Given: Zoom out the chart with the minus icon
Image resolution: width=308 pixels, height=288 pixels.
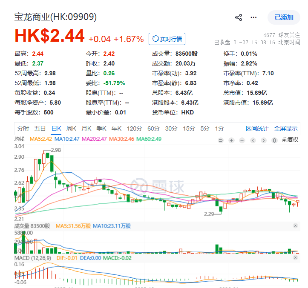Looking at the screenshot, I should click(242, 140).
